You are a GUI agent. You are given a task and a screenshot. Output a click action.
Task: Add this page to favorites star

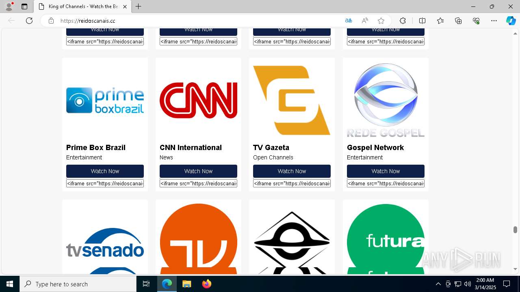381,21
